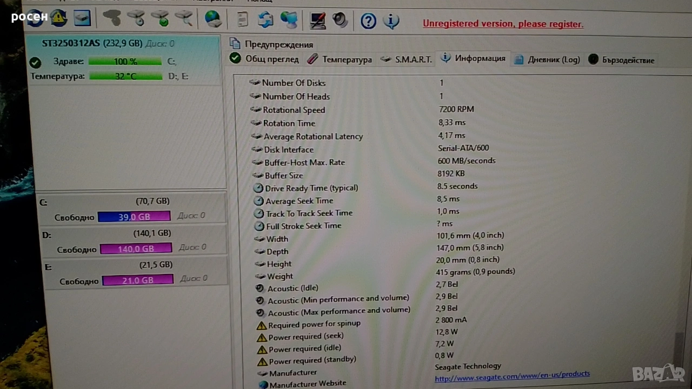Click the D: partition free space bar

136,249
